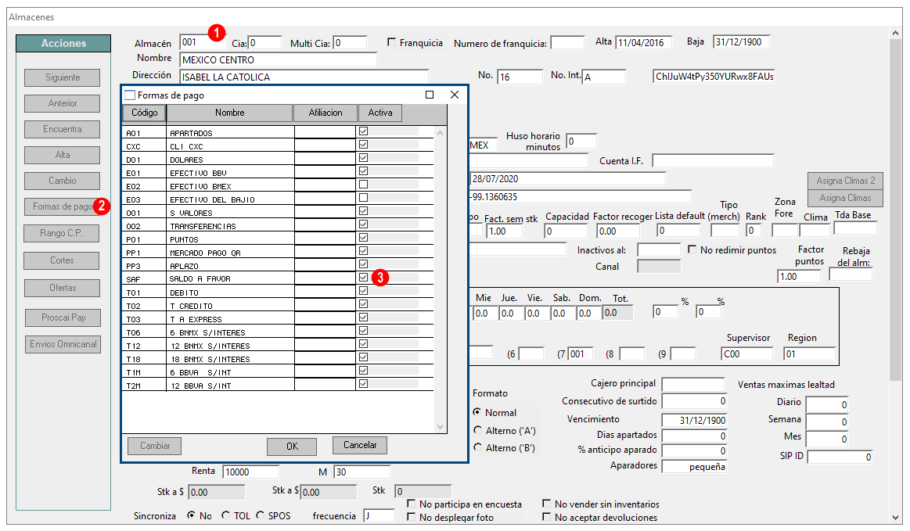
Task: Select the DEBITO payment row
Action: click(x=278, y=292)
